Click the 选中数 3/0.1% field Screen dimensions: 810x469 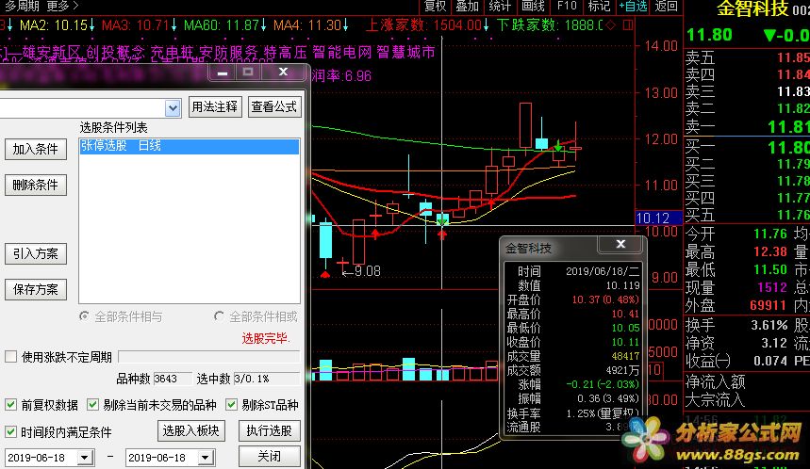[x=267, y=379]
